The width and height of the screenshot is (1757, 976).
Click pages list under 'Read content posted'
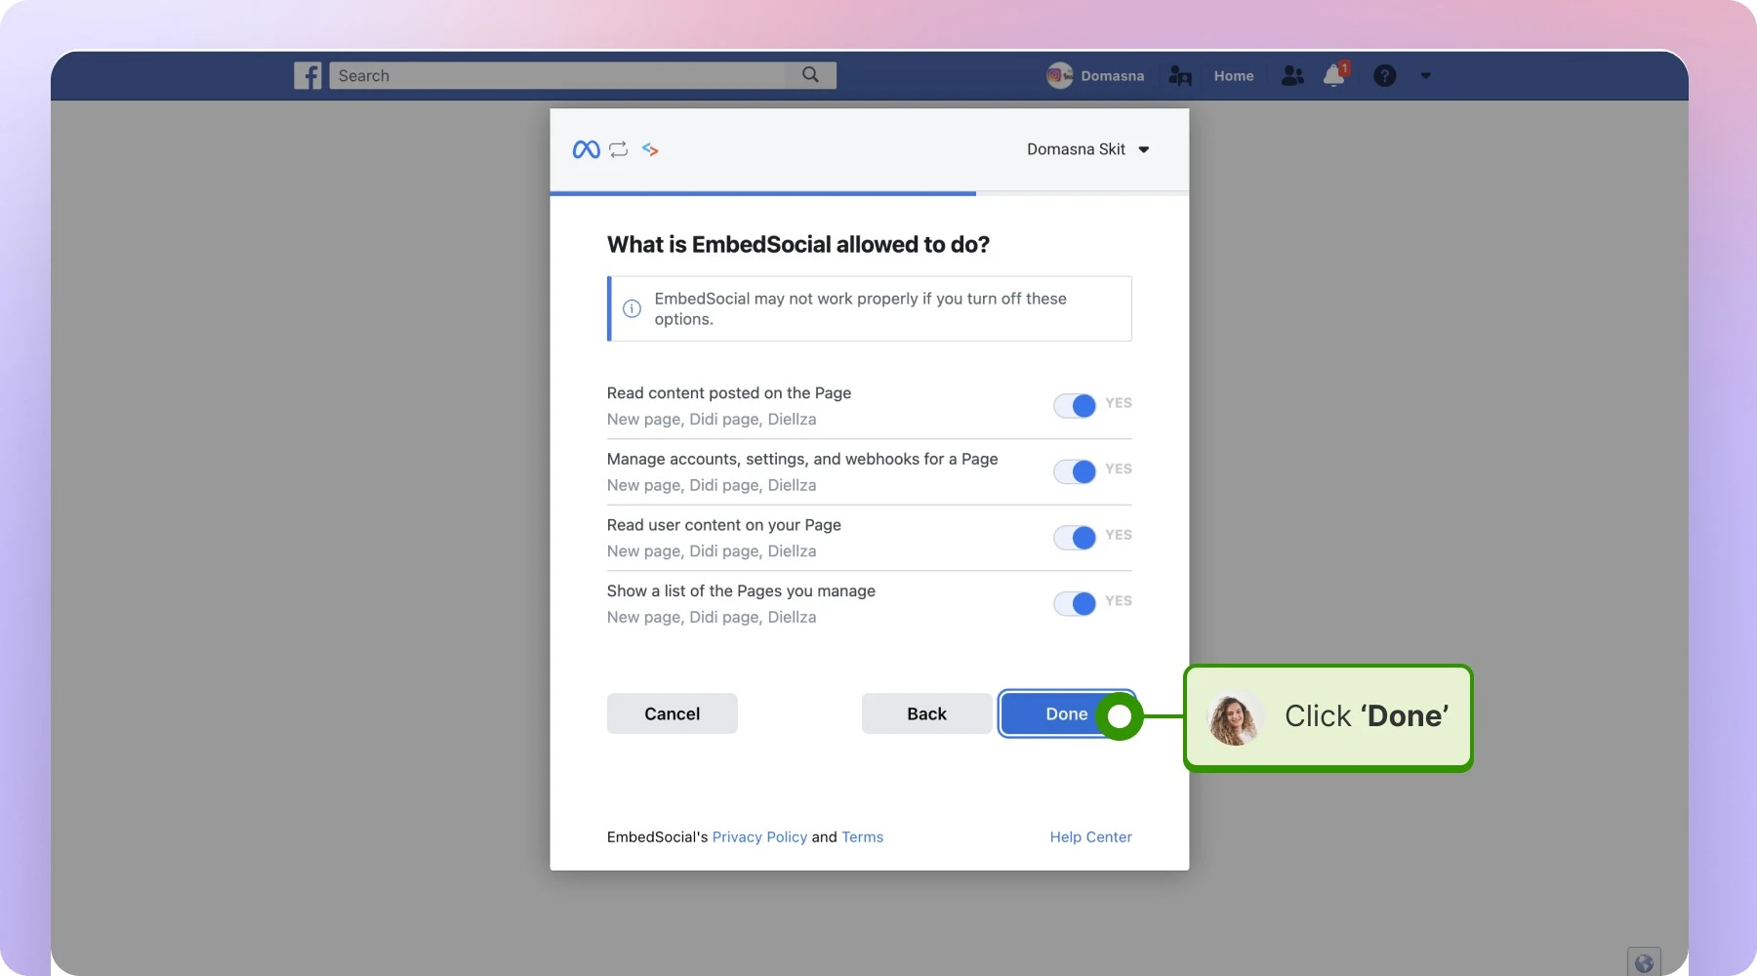712,419
